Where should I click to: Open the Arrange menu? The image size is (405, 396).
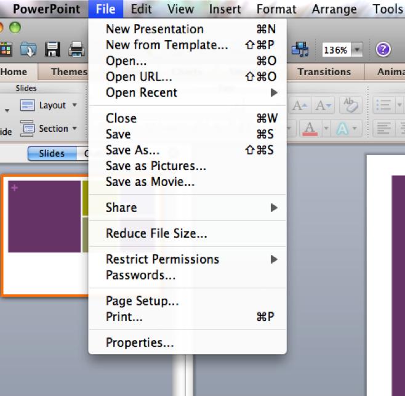tap(334, 9)
